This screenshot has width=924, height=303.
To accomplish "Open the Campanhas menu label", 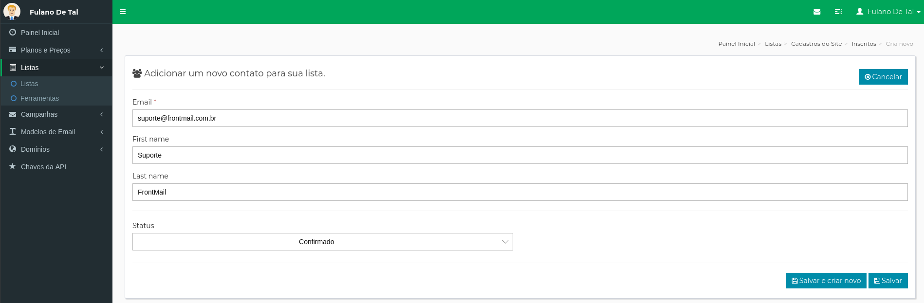I will (39, 114).
